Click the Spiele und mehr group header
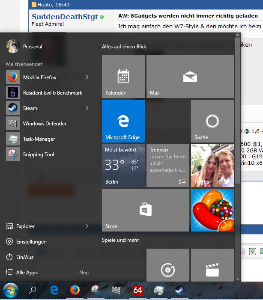 [120, 240]
